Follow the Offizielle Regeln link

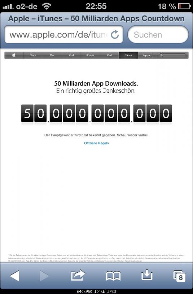(96, 143)
